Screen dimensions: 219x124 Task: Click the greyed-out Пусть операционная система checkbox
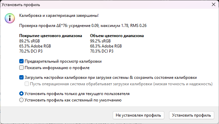(27, 84)
